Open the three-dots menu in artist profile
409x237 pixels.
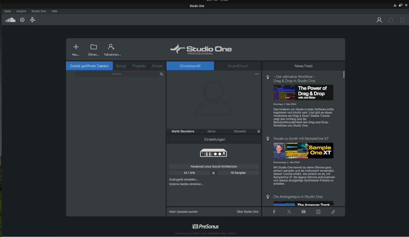click(x=257, y=74)
